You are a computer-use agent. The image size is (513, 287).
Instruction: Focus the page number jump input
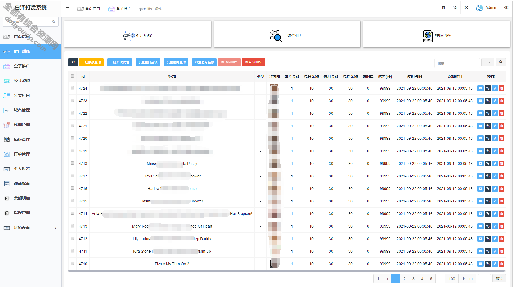(484, 278)
